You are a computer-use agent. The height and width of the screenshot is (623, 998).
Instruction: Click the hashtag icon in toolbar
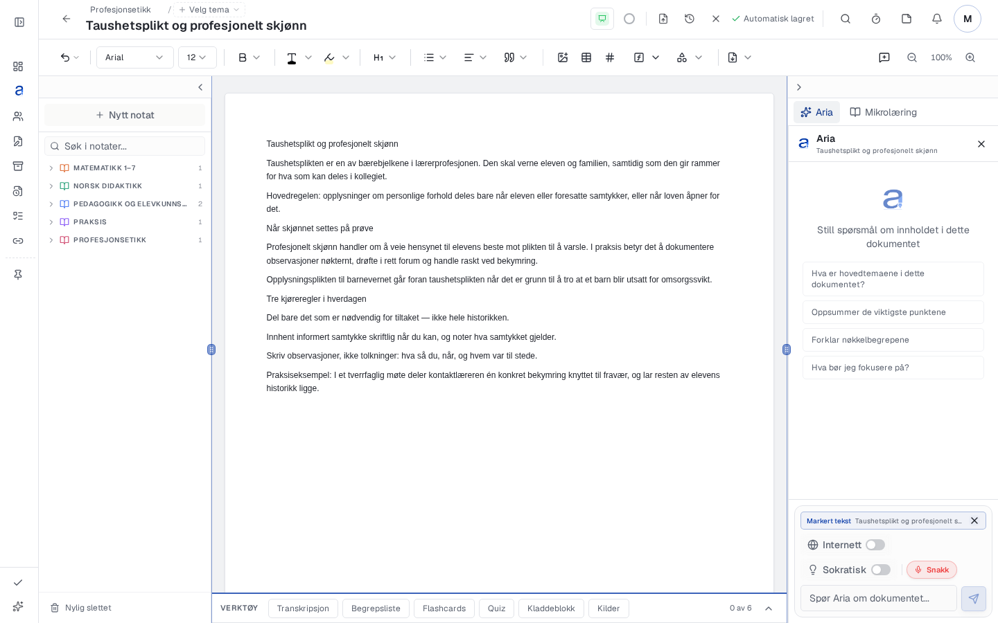(x=610, y=57)
